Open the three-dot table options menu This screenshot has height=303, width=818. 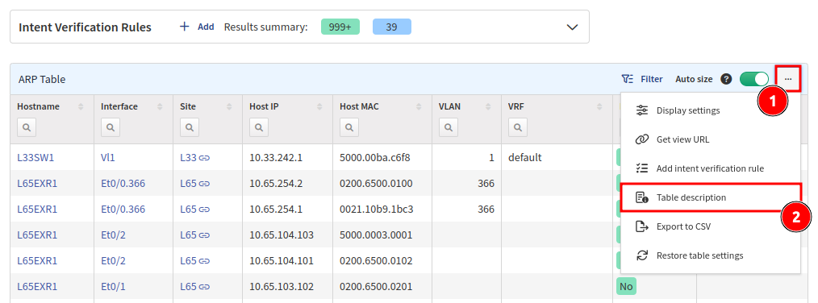tap(787, 79)
